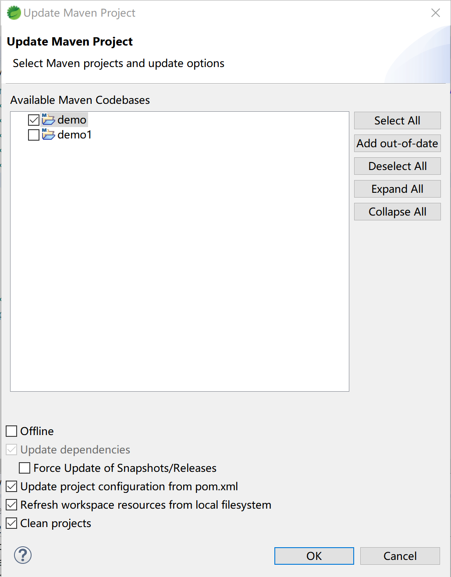
Task: Click the Cancel button
Action: click(400, 556)
